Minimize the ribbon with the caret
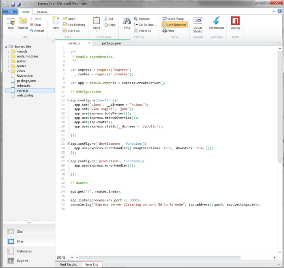Viewport: 284px width, 268px height. [x=273, y=11]
